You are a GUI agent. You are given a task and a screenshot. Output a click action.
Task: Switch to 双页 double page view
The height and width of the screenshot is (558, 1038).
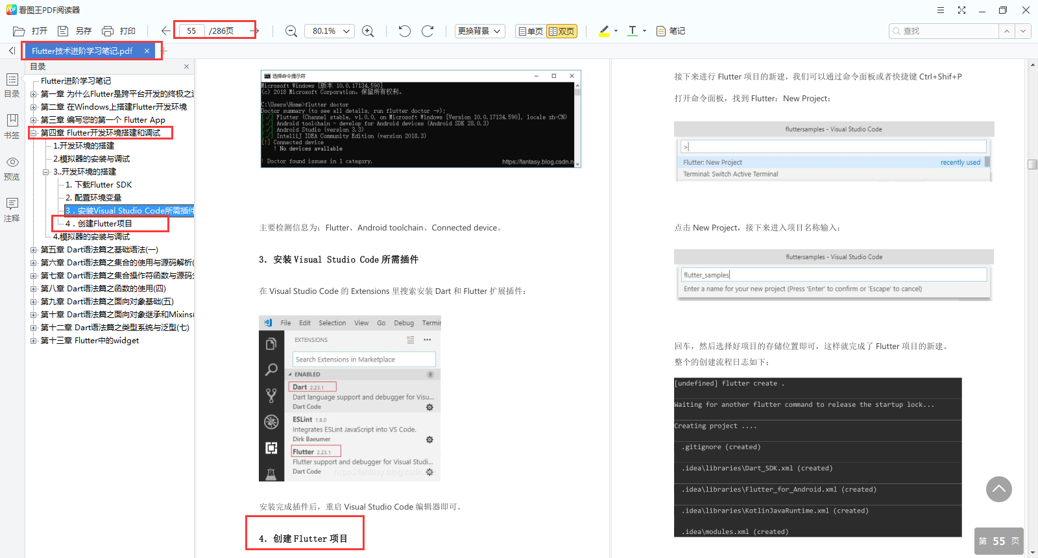coord(562,31)
